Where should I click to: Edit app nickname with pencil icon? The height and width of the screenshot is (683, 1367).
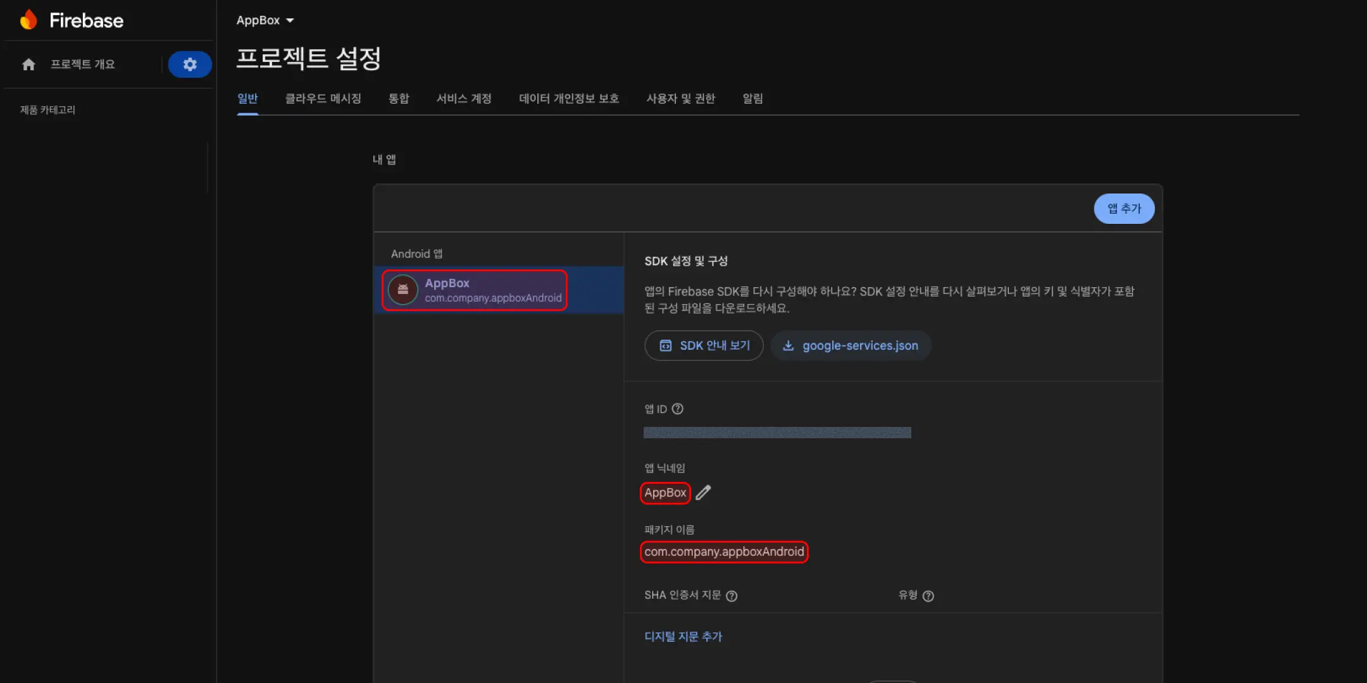(703, 493)
